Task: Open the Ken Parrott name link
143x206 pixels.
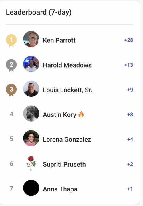Action: [x=59, y=40]
